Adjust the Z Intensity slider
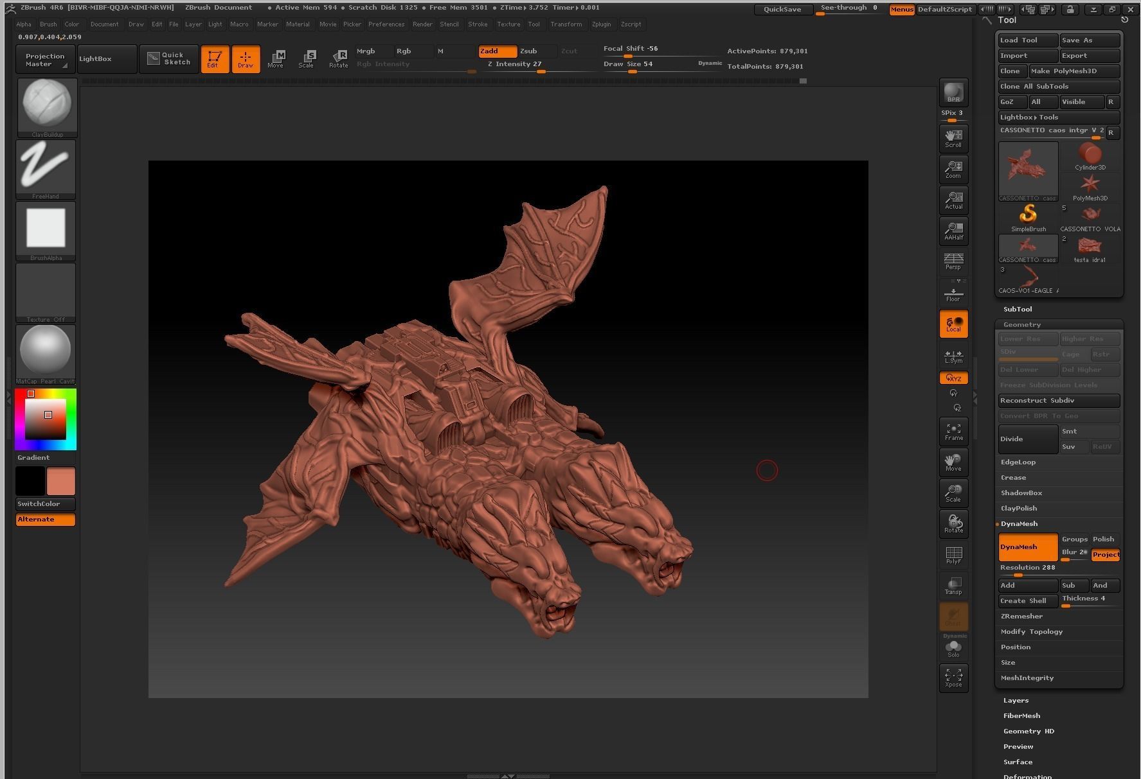Image resolution: width=1141 pixels, height=779 pixels. pos(515,66)
